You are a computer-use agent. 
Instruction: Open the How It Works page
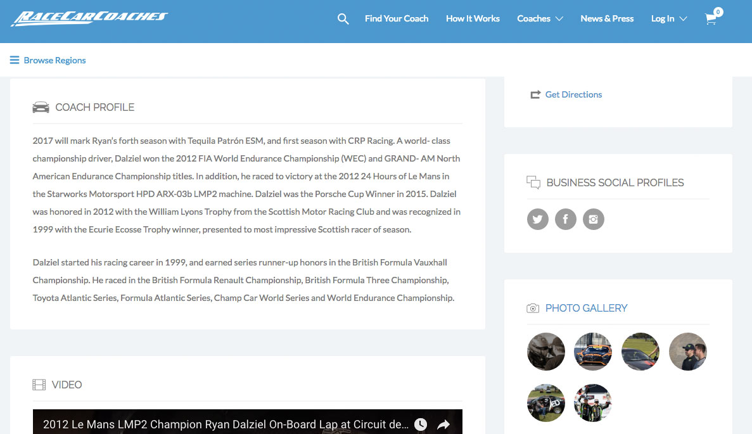point(473,19)
